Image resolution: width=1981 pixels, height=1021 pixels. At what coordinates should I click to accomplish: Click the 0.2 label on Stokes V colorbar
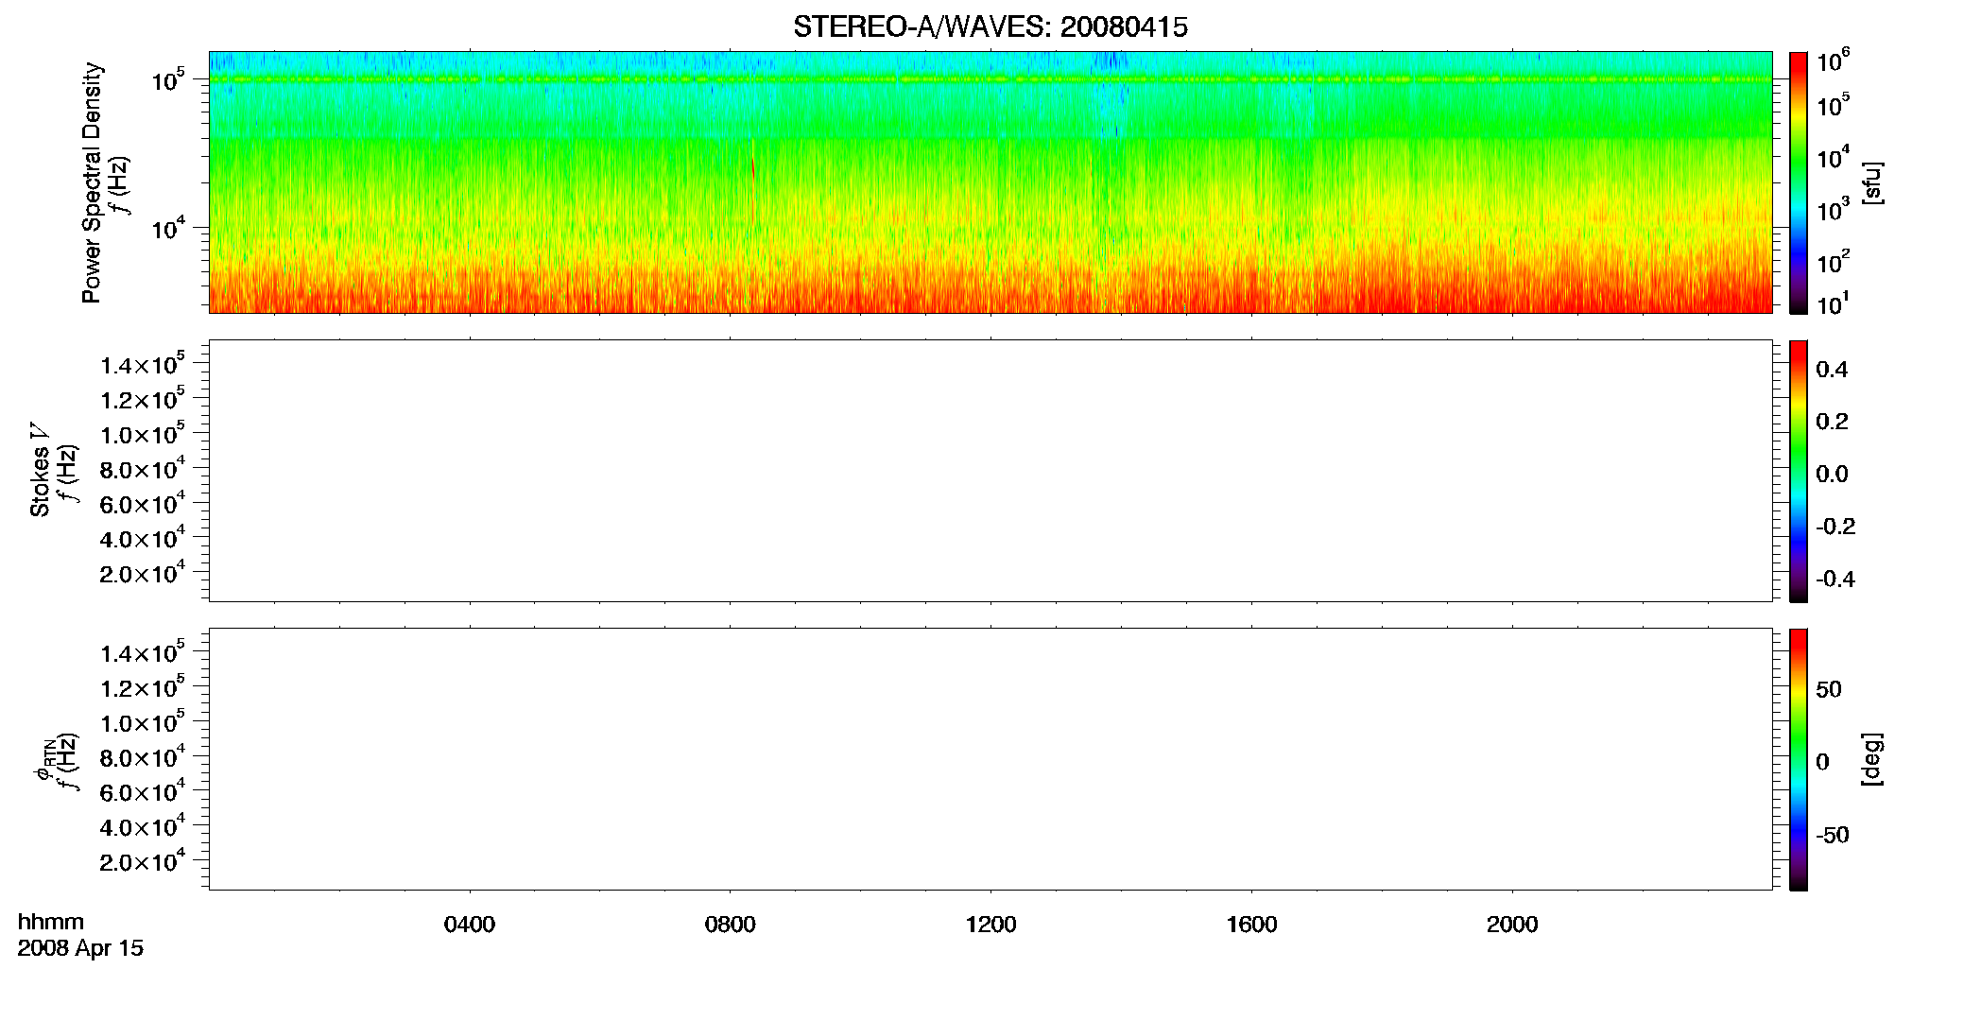[1832, 422]
